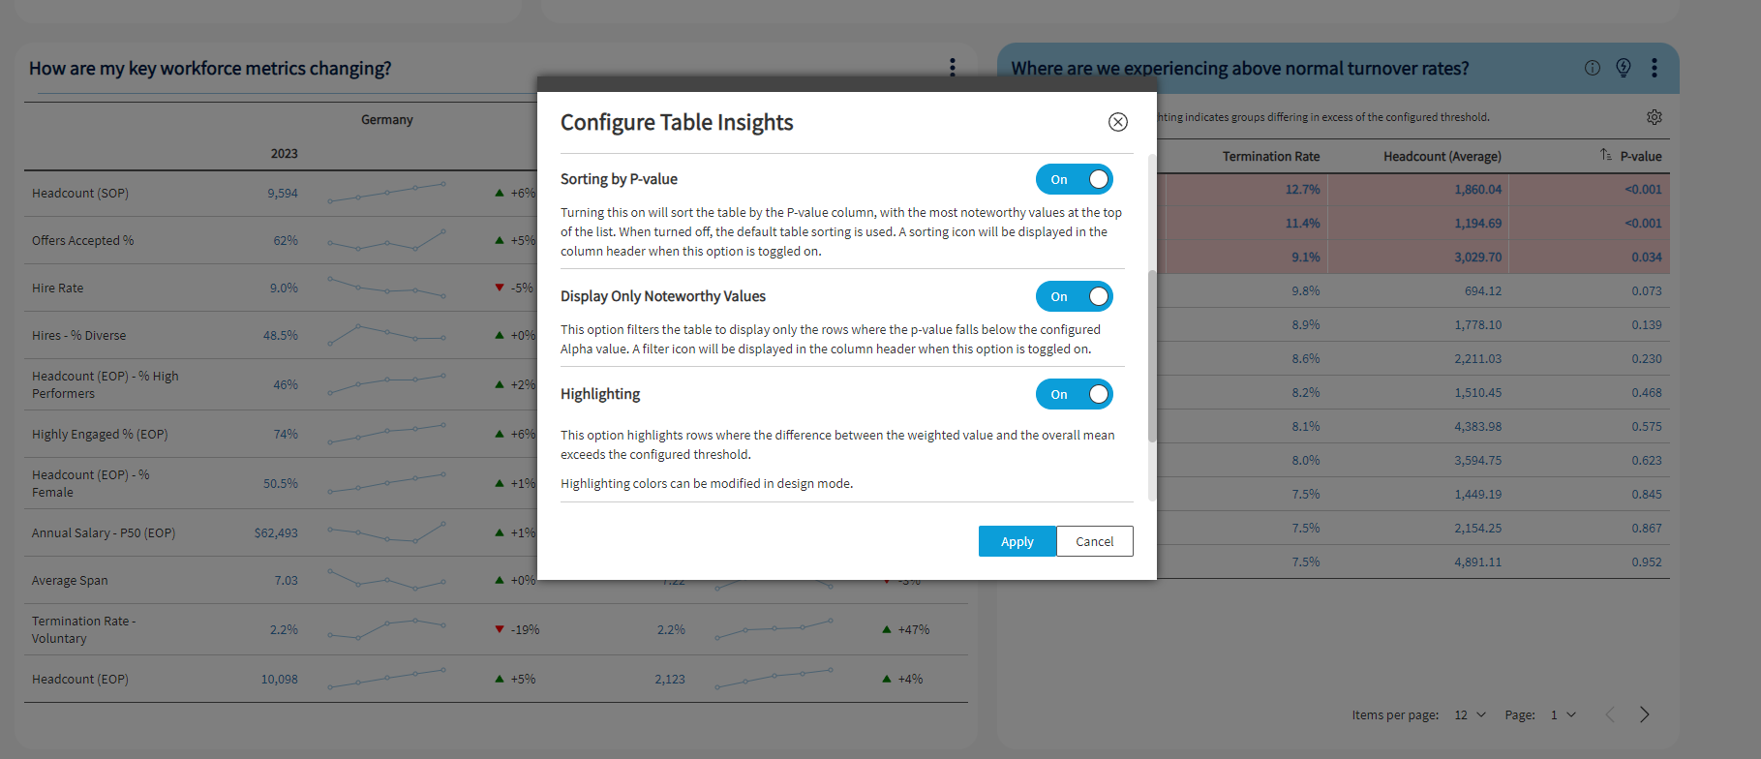Open the info icon on turnover panel
Viewport: 1761px width, 759px height.
[1592, 68]
